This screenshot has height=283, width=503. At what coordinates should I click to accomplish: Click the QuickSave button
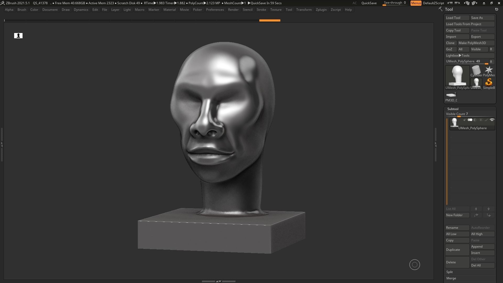coord(369,3)
